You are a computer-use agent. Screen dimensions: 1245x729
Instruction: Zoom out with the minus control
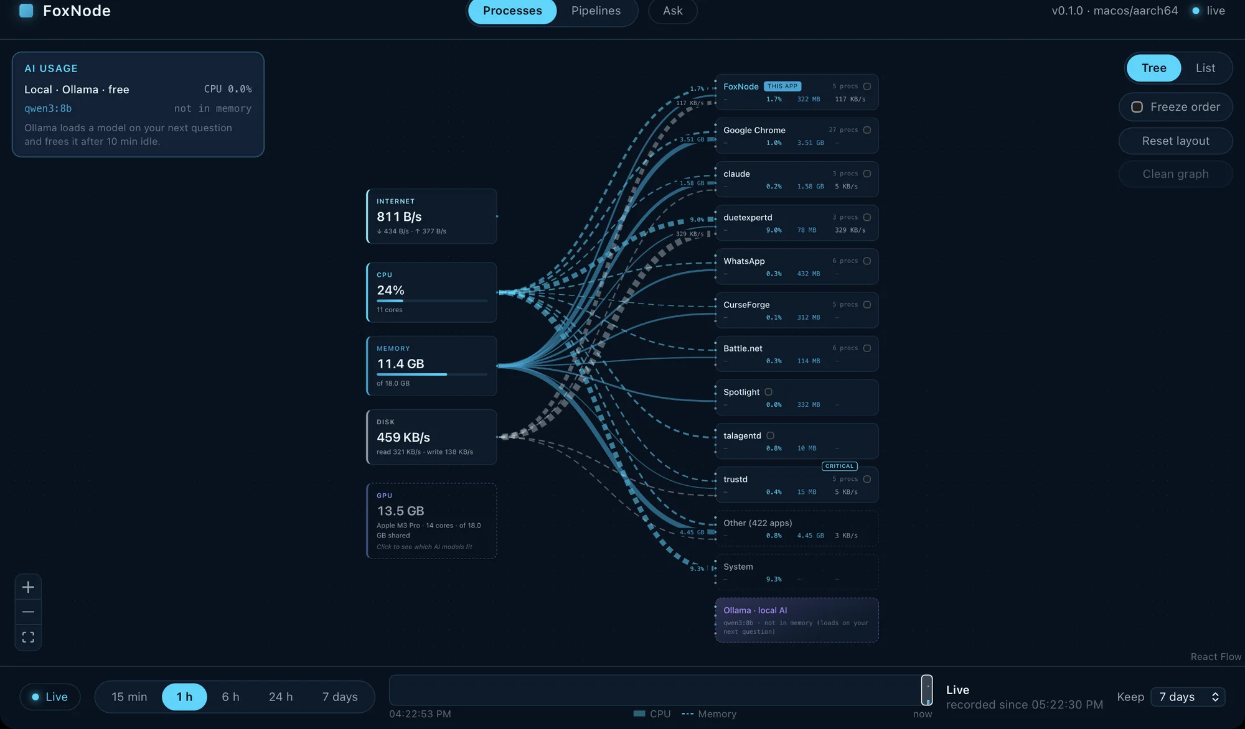[x=28, y=612]
